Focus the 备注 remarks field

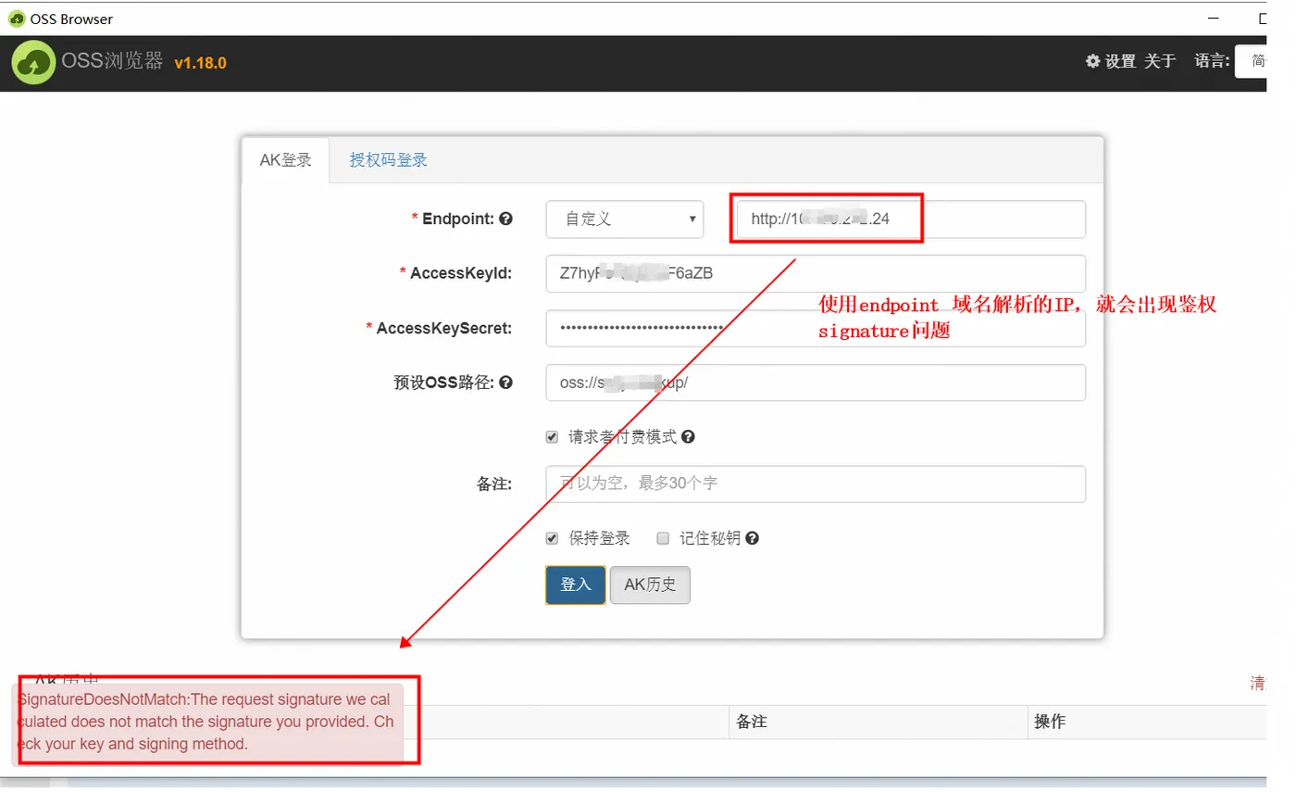pos(816,484)
